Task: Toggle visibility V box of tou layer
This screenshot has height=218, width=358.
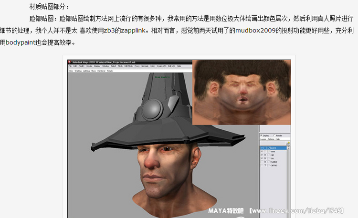Action: (x=262, y=158)
